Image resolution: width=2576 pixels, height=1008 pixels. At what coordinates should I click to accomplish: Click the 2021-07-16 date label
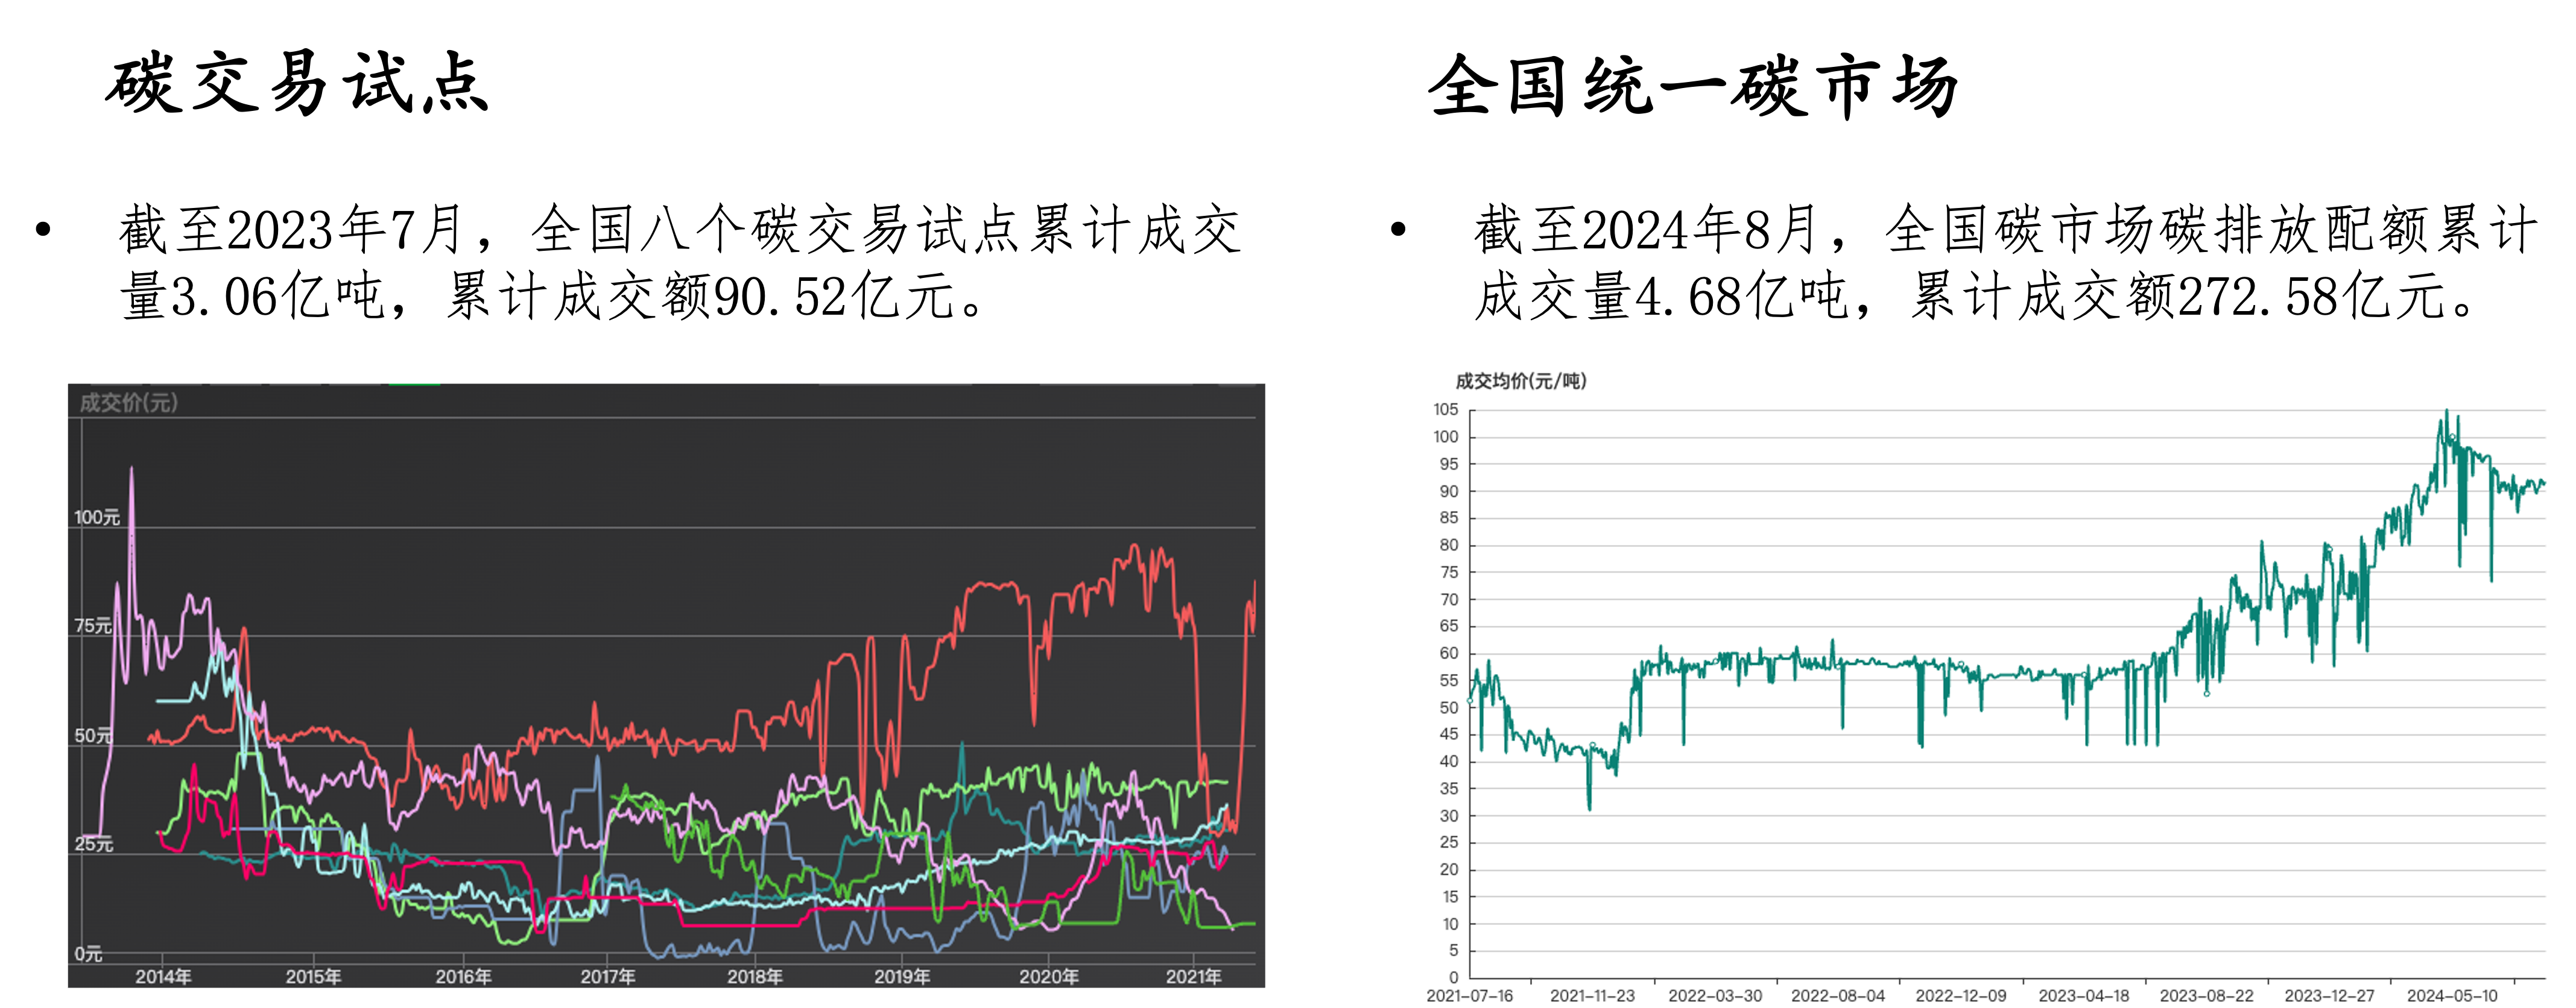pos(1469,996)
